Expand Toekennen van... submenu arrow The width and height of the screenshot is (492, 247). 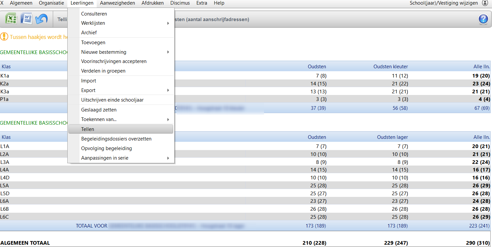pos(168,119)
